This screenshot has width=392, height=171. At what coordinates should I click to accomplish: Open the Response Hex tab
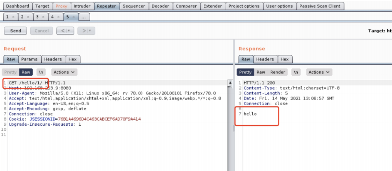pos(285,59)
